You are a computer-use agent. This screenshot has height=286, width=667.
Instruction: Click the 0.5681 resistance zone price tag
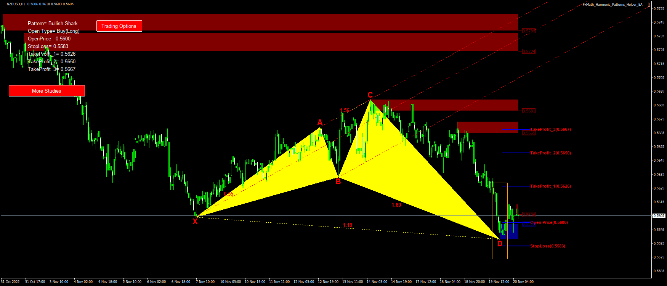[529, 111]
